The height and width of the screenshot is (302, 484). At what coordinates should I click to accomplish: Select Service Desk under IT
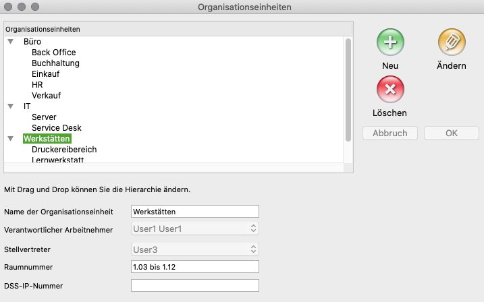point(56,128)
